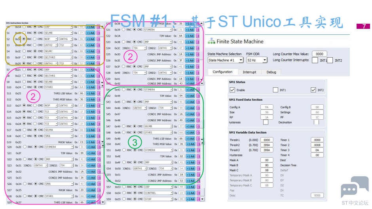Viewport: 372px width, 209px height.
Task: Click the Timer 3 field showing 0A
Action: coord(317,150)
